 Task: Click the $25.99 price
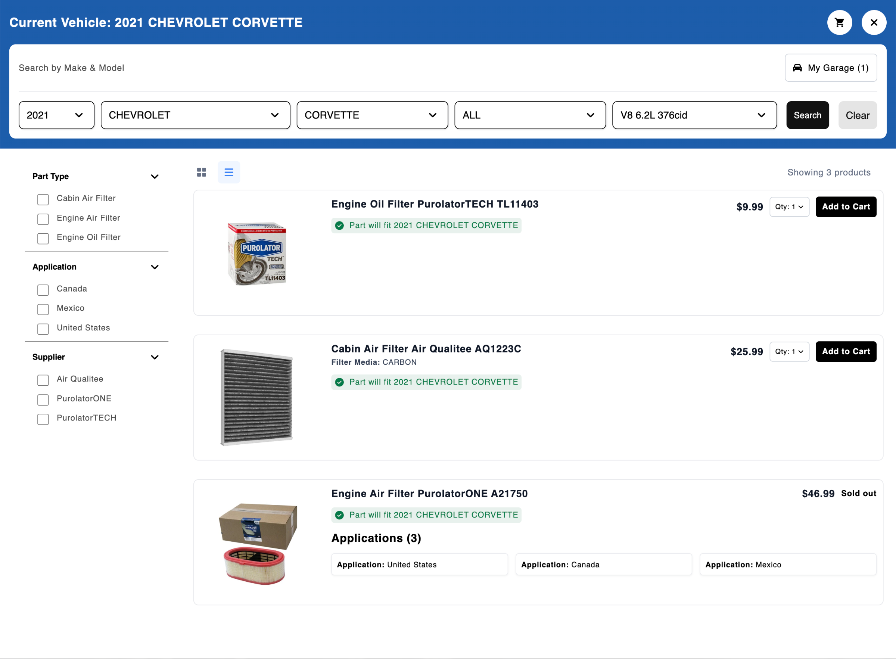point(746,352)
